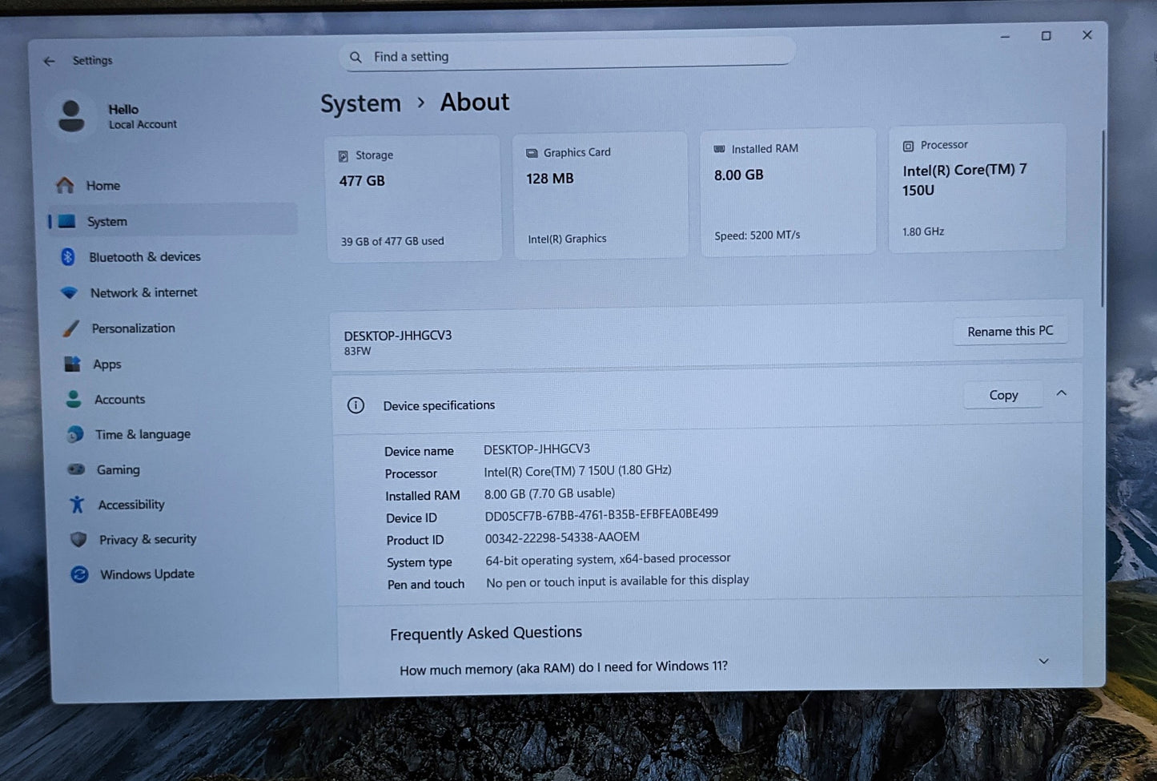Open Personalization settings
The width and height of the screenshot is (1157, 781).
(x=133, y=328)
